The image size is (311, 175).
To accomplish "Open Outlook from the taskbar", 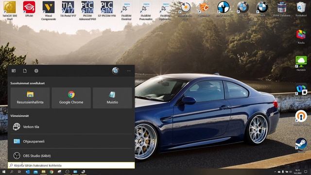I will tap(28, 172).
